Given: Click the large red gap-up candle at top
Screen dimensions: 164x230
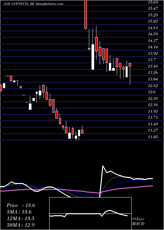Looking at the screenshot, I should point(86,14).
